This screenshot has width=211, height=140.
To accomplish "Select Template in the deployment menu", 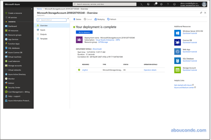I will [x=44, y=39].
